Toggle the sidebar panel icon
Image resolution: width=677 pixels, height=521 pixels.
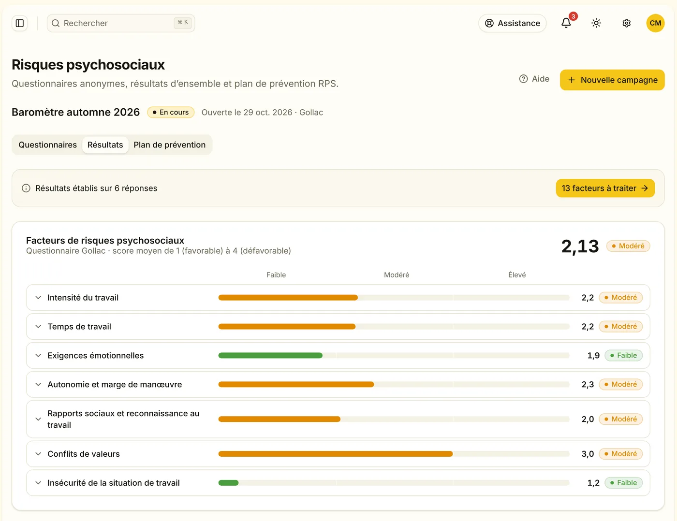click(x=20, y=23)
